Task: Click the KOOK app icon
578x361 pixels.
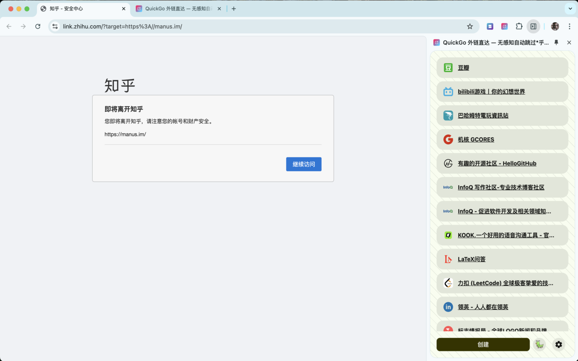Action: tap(448, 235)
